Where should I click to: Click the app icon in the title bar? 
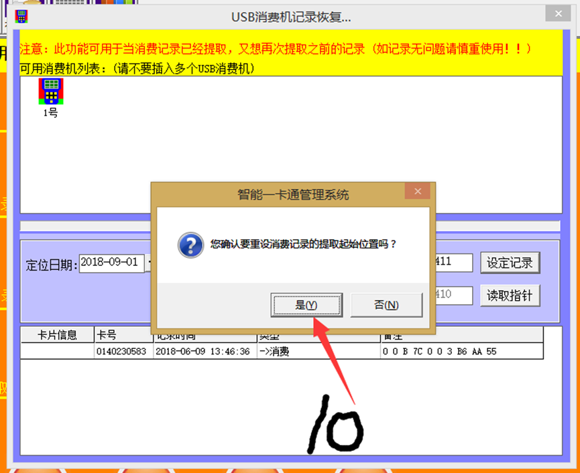(21, 16)
